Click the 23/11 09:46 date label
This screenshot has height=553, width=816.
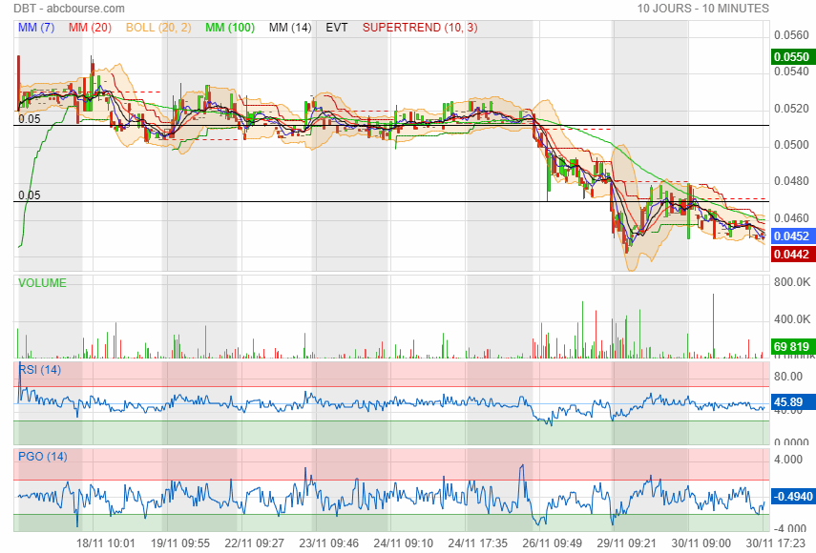point(329,543)
